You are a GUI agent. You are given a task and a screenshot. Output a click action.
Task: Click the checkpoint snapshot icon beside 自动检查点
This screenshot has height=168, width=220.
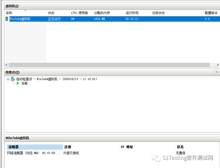tap(12, 79)
